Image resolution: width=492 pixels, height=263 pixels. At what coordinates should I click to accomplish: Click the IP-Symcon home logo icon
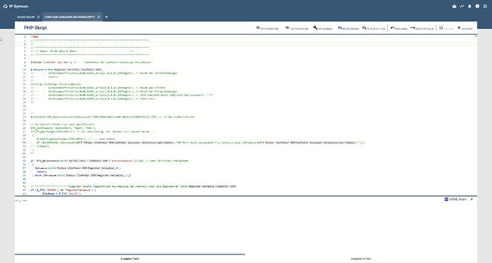tap(5, 6)
